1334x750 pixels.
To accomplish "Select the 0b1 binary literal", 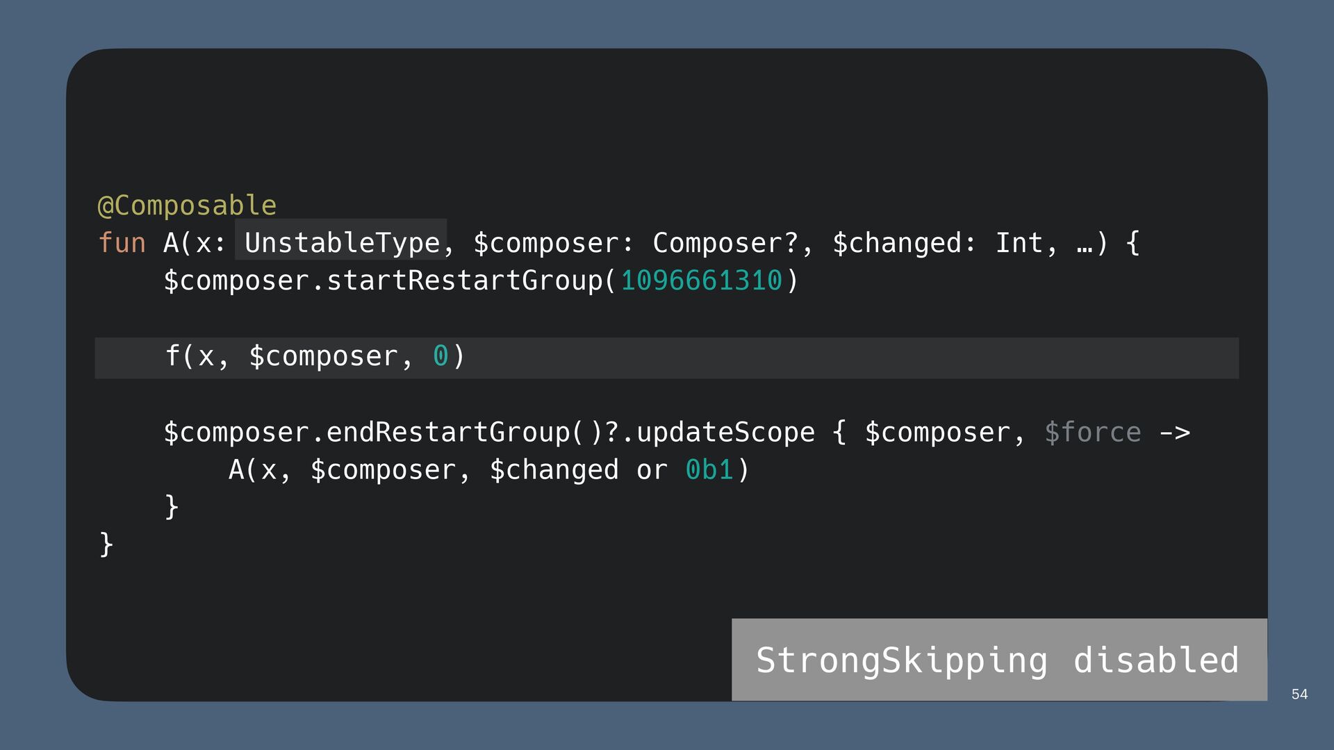I will tap(709, 470).
